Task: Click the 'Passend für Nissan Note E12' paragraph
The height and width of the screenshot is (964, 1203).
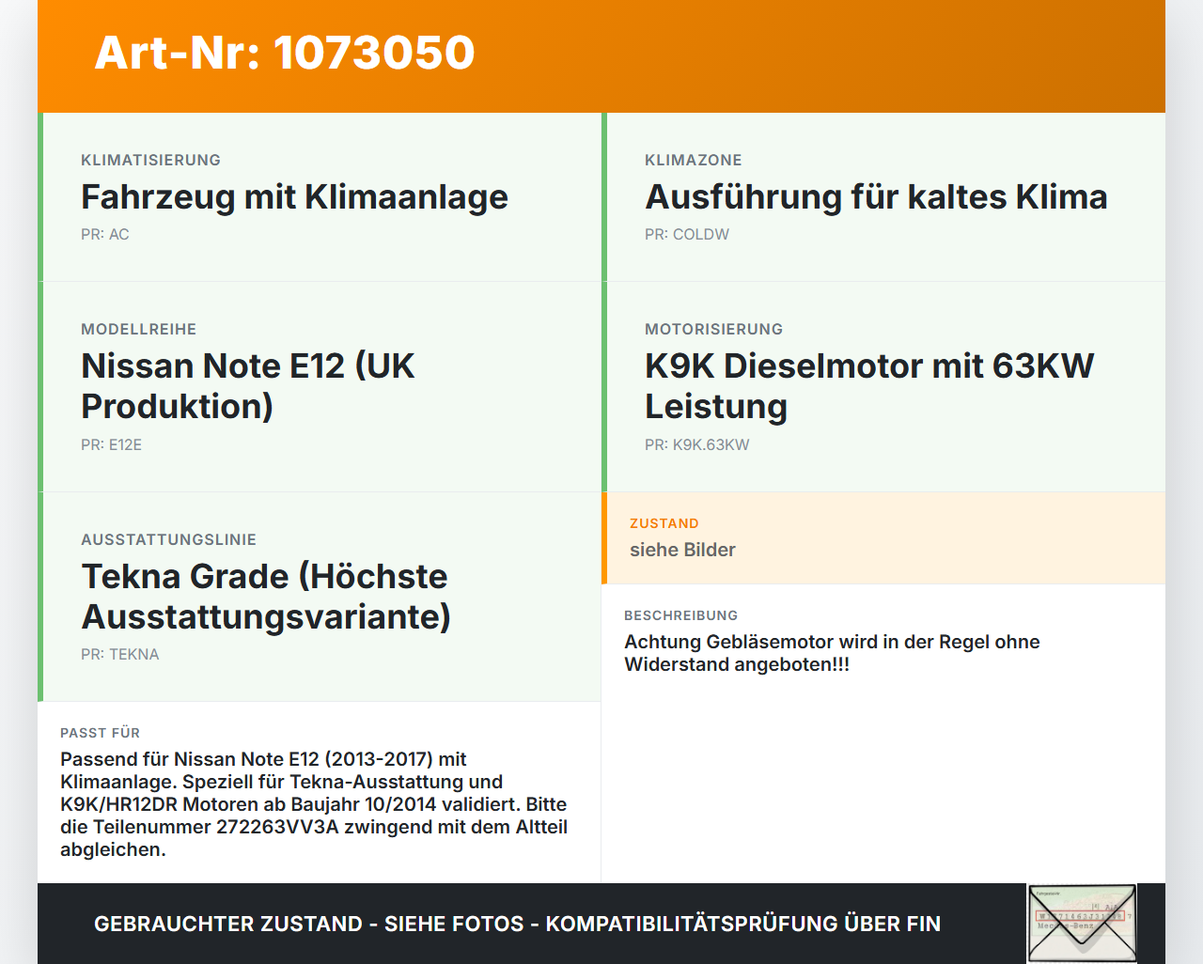Action: click(314, 804)
